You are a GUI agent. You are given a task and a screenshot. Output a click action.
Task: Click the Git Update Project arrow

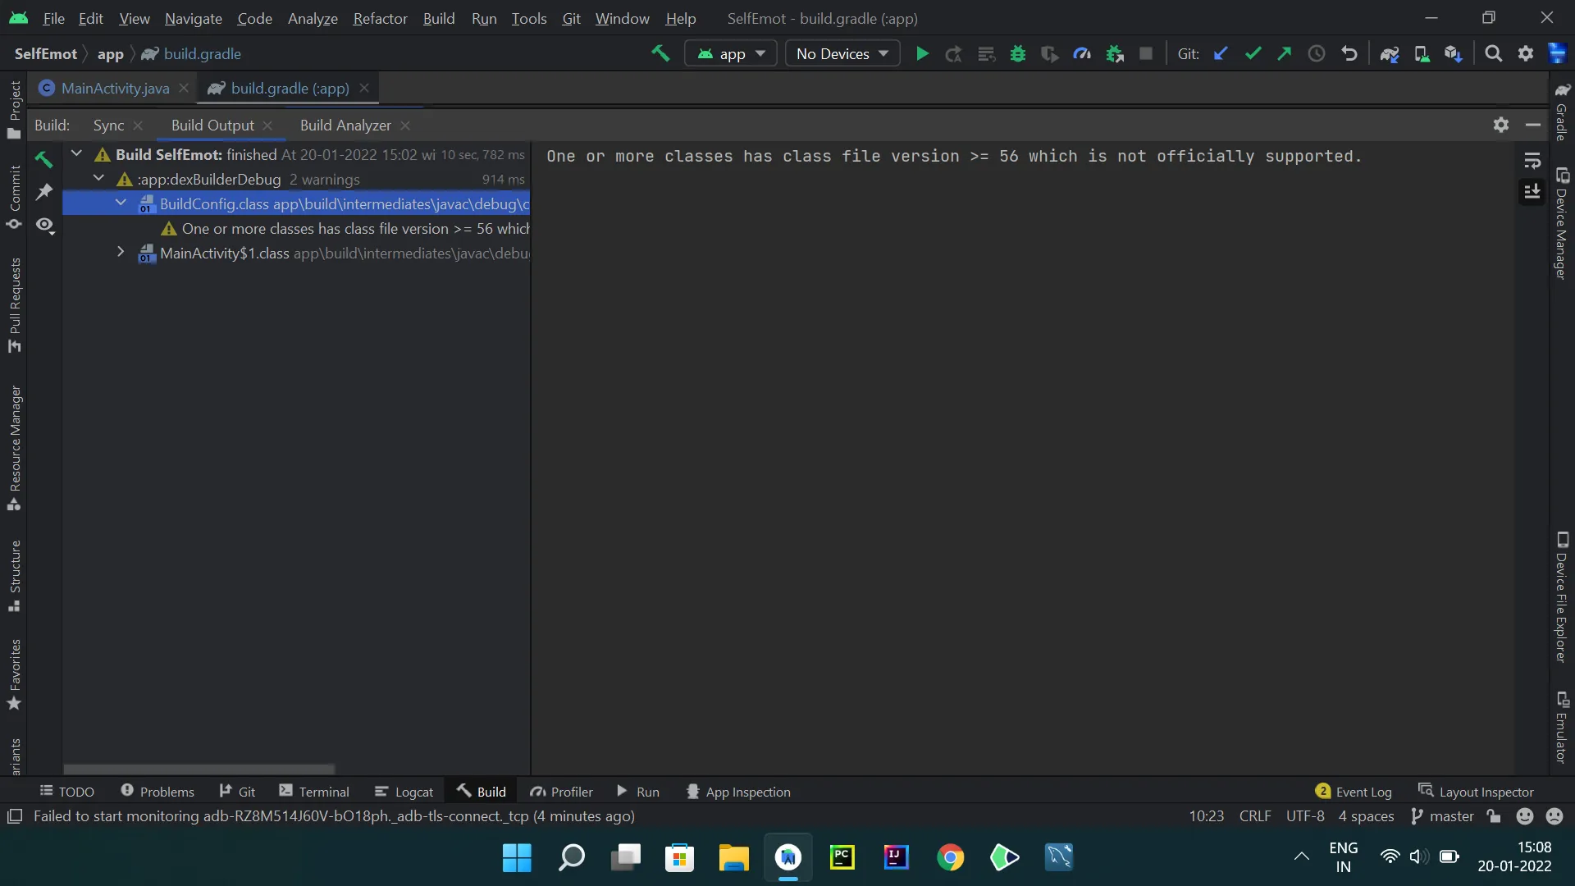[1221, 54]
